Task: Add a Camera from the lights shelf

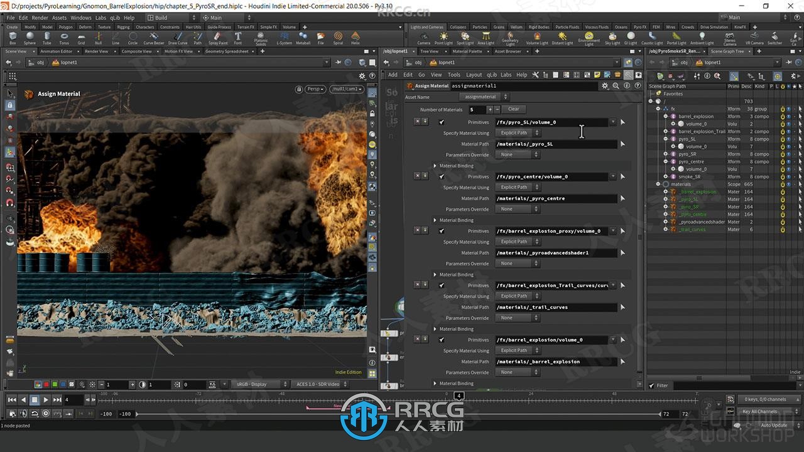Action: click(424, 38)
